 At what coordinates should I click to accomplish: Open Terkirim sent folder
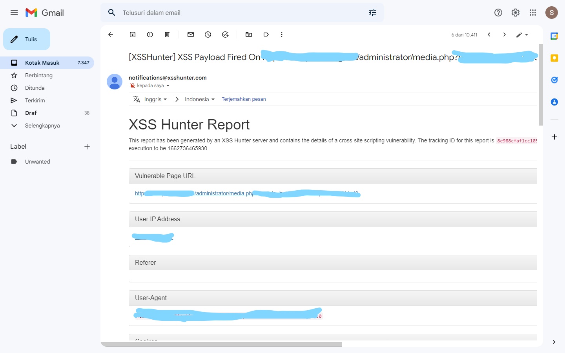pyautogui.click(x=47, y=100)
